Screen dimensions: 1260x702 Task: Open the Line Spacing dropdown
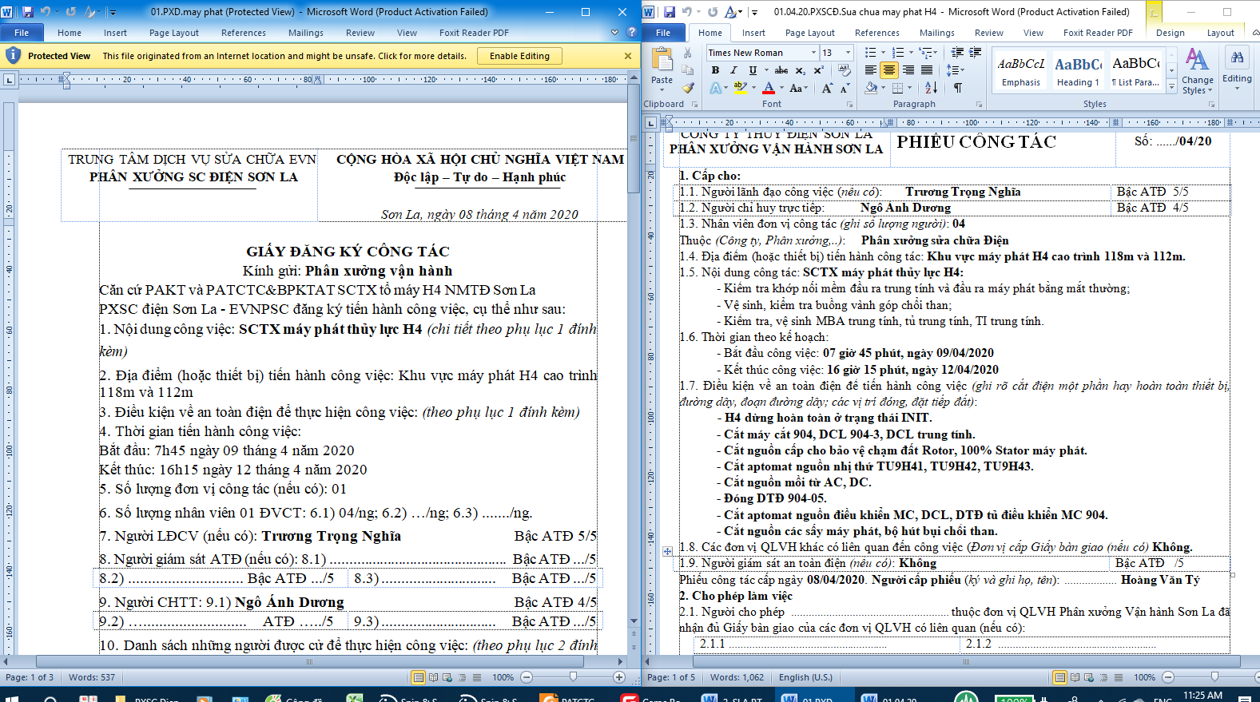pos(956,70)
